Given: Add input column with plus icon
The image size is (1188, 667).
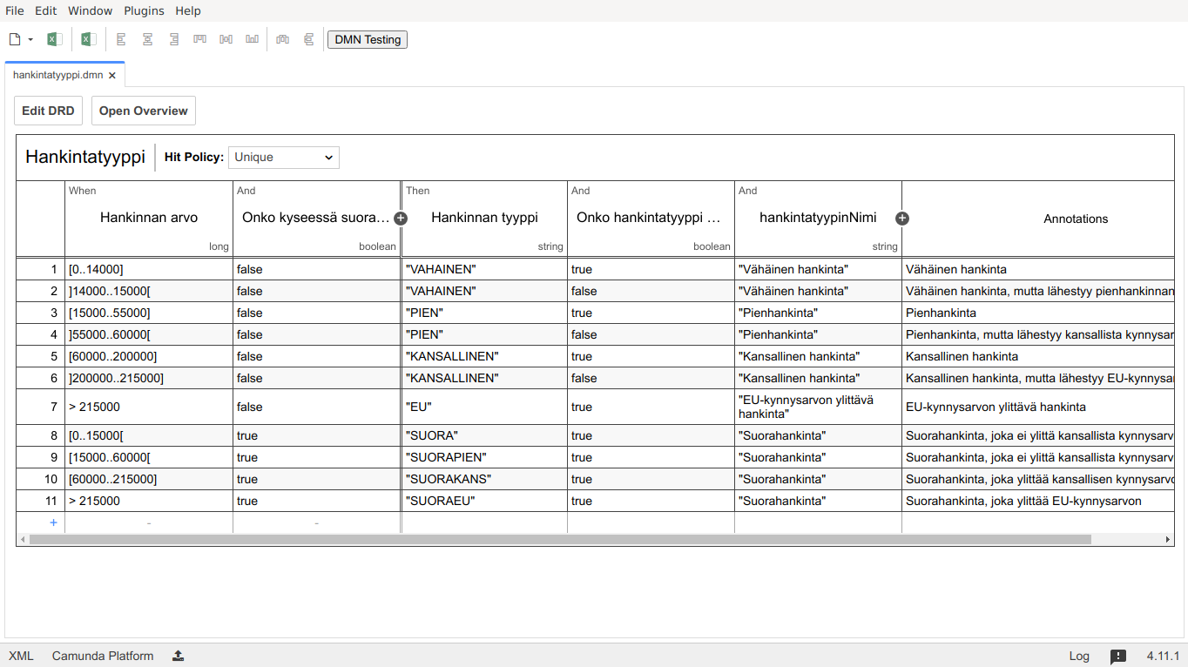Looking at the screenshot, I should click(401, 219).
